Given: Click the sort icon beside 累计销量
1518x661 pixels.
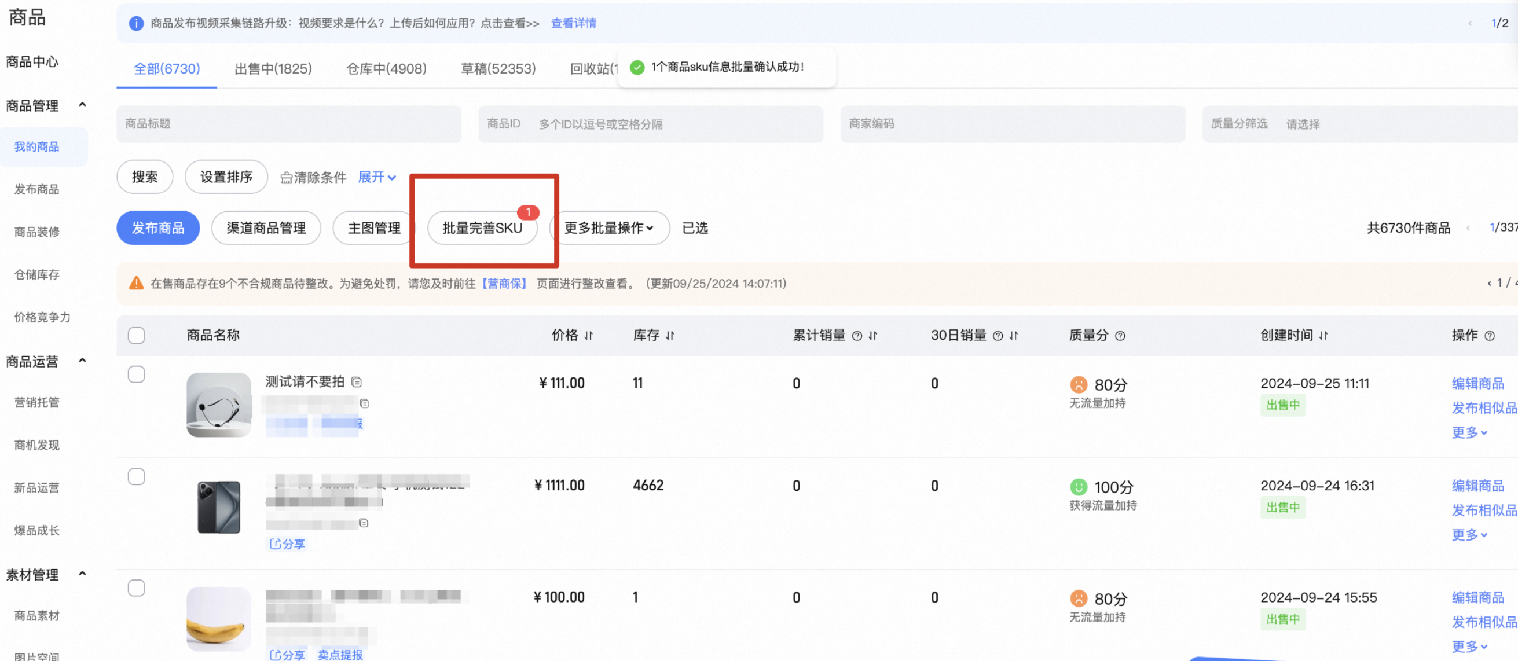Looking at the screenshot, I should 873,335.
